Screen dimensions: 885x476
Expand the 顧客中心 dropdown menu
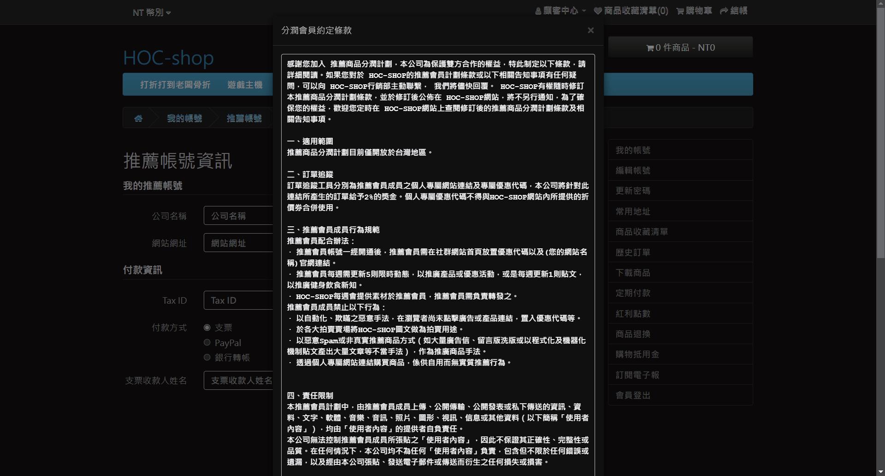click(x=560, y=11)
